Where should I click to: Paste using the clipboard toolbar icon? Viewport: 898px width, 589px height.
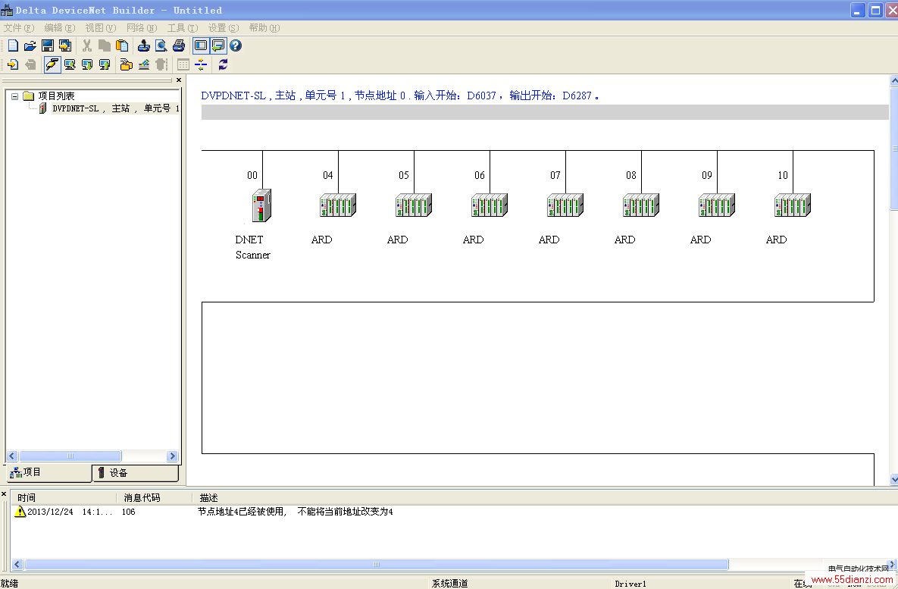(x=122, y=45)
